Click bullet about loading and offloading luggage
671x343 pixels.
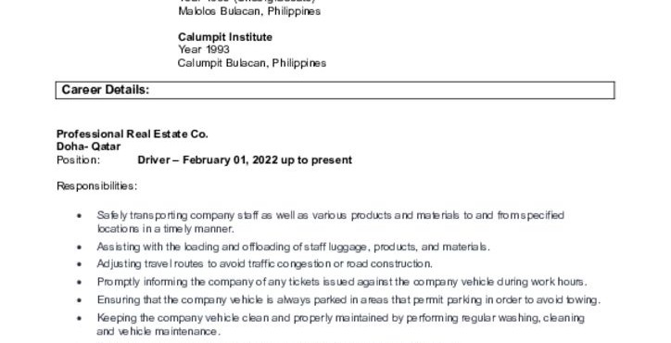293,248
